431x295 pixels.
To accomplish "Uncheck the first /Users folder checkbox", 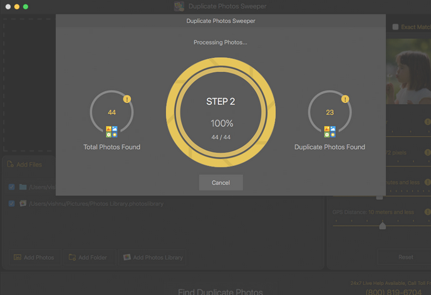I will 11,187.
